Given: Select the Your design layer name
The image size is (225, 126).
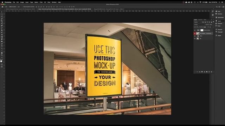Looking at the screenshot, I should coord(206,34).
